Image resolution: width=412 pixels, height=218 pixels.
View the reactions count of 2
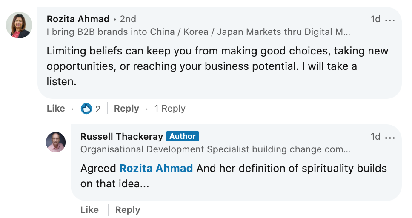tap(98, 109)
